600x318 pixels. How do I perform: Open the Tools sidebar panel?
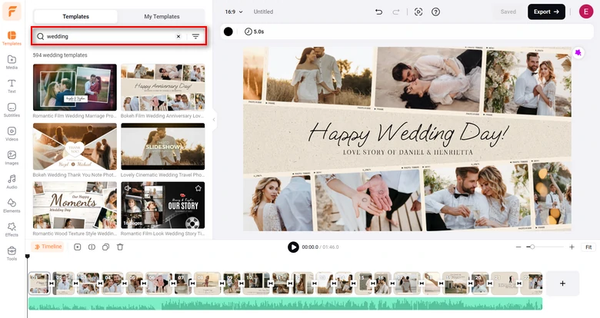point(12,253)
